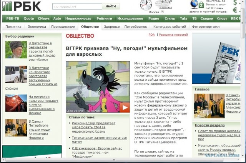
Task: Click thumbnail of Dagestan spiritual leader
Action: [16, 50]
